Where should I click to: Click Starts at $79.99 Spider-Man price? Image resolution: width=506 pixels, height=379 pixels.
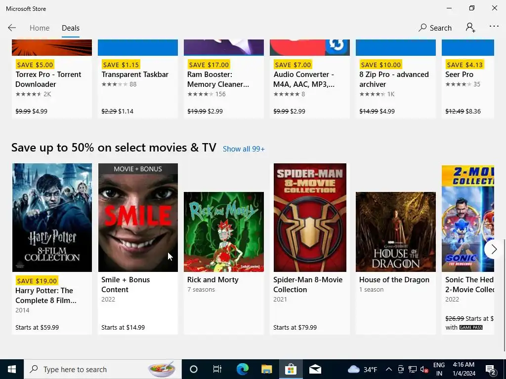point(295,328)
